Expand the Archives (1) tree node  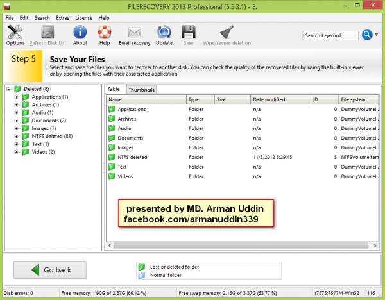point(16,104)
